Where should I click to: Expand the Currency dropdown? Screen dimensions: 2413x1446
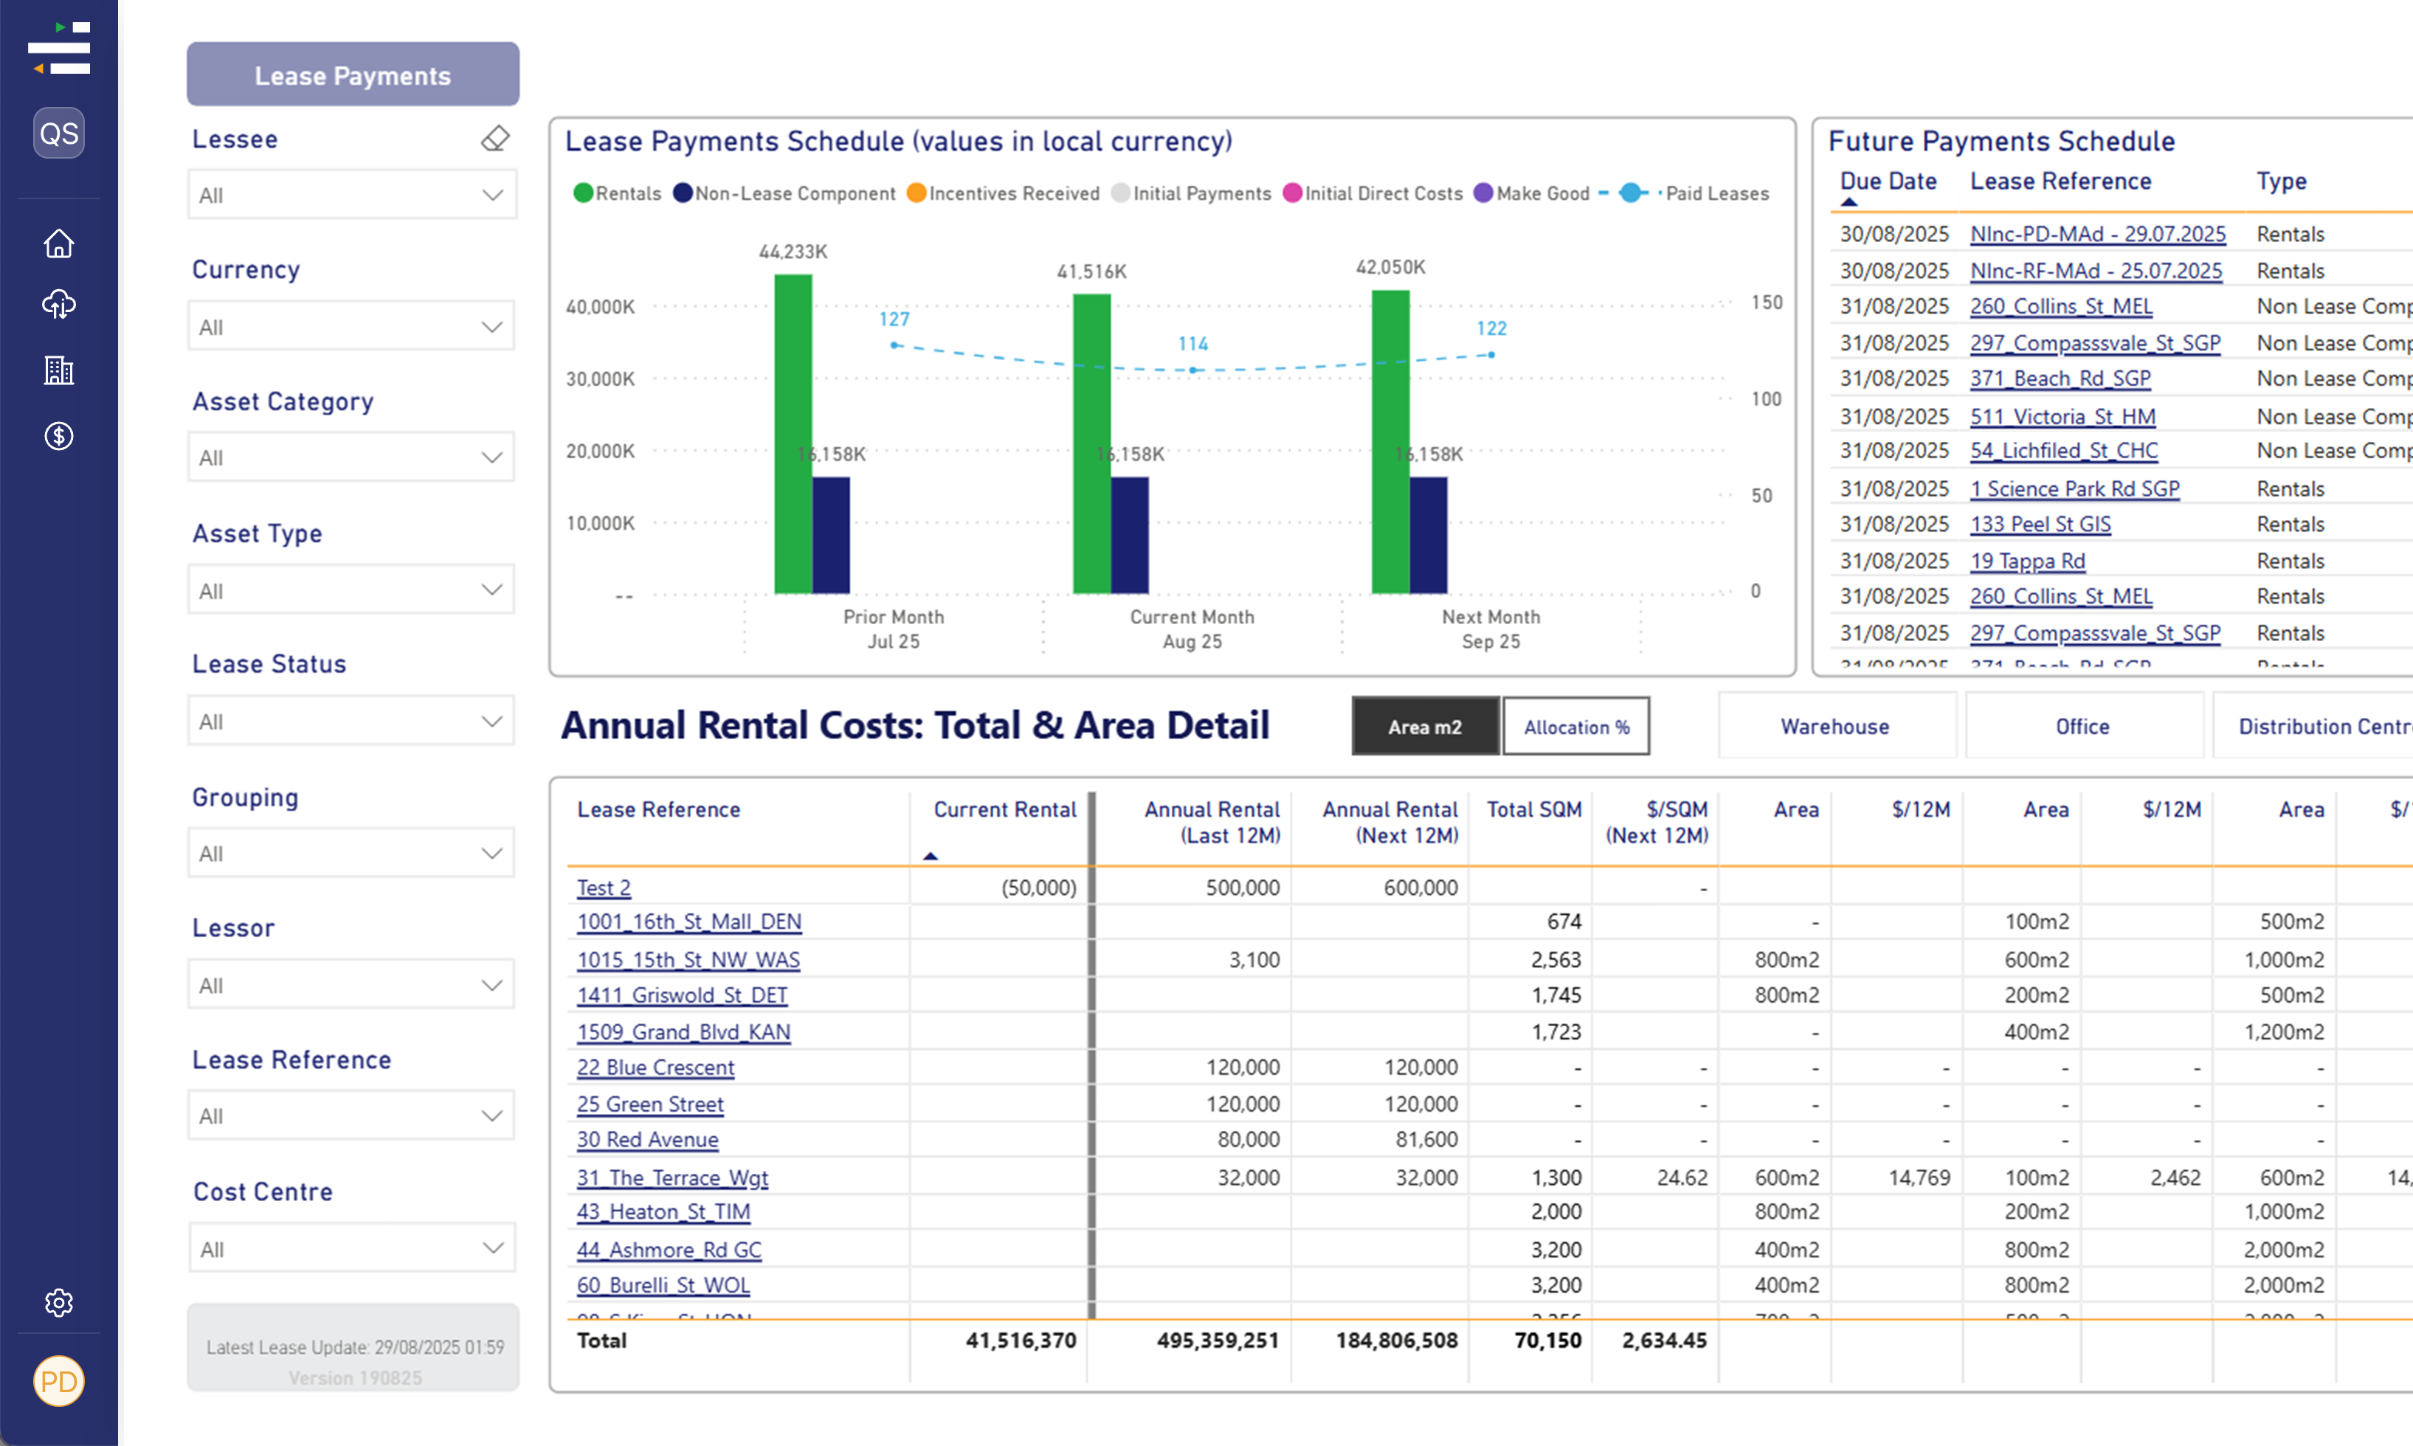[x=351, y=326]
